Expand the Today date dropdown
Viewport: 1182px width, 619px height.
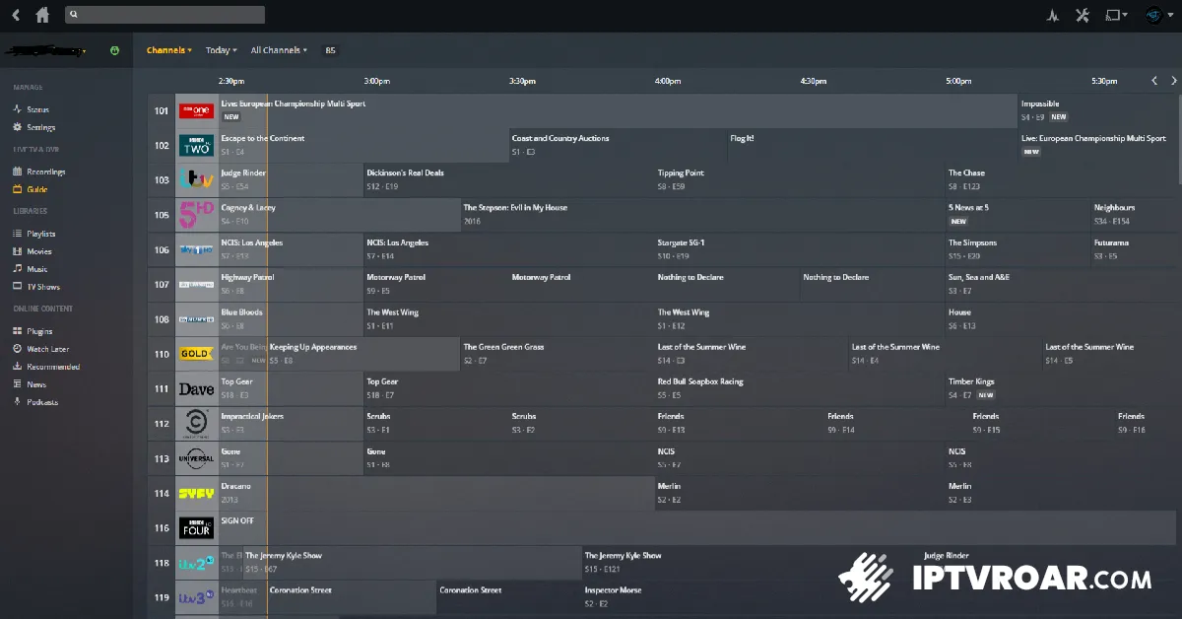tap(221, 50)
